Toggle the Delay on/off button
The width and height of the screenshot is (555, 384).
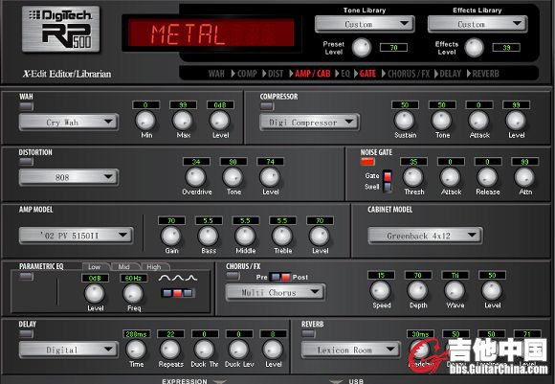(x=26, y=333)
